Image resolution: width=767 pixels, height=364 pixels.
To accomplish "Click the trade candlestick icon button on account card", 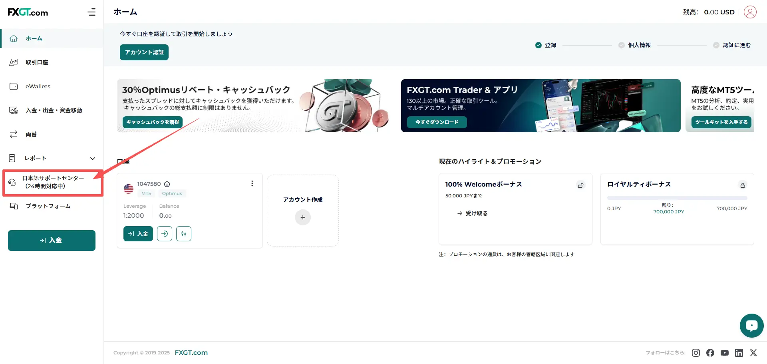I will 184,234.
